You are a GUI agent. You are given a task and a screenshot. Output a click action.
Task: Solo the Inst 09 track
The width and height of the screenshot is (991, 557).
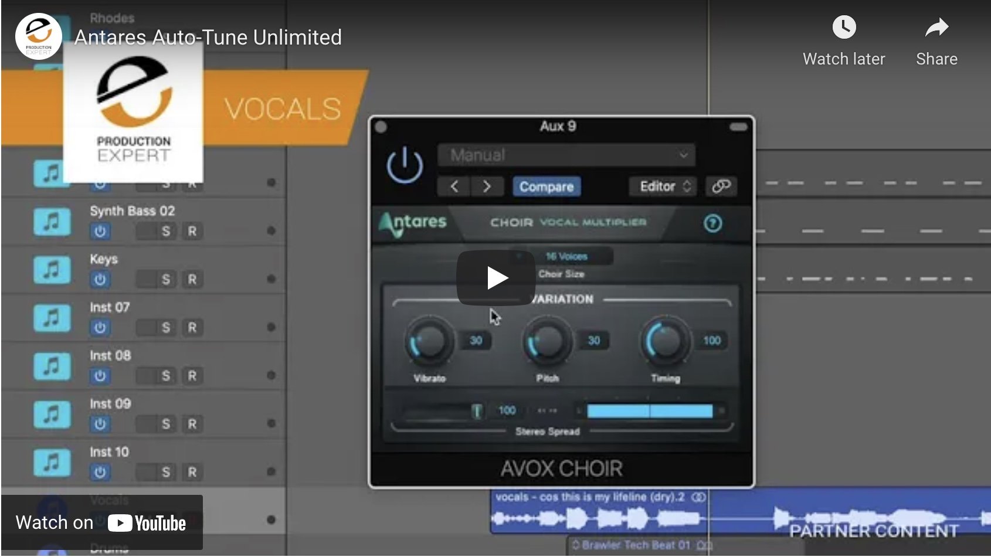(166, 423)
